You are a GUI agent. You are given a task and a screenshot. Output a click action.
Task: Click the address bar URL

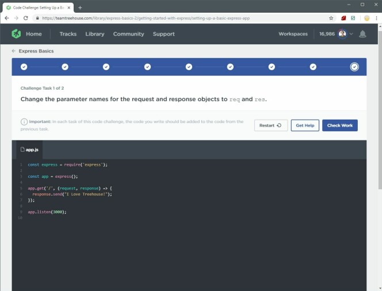click(146, 18)
